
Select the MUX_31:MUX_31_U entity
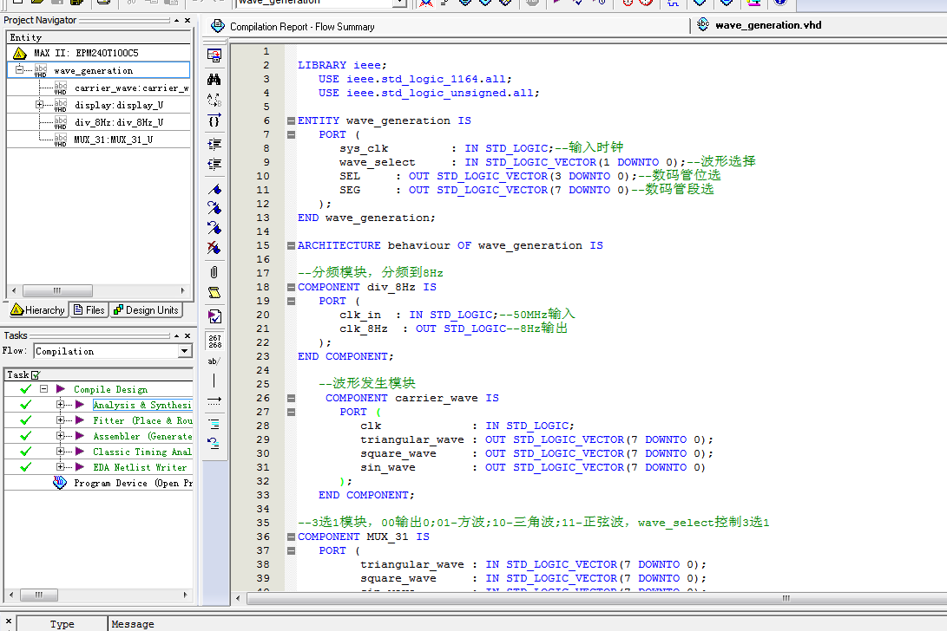click(x=113, y=140)
